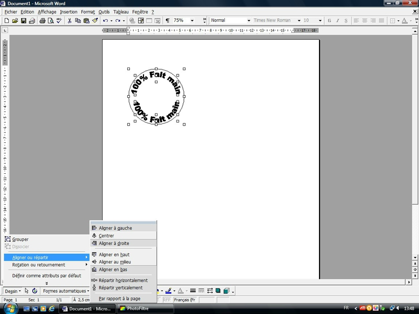
Task: Select the object pointer tool in Drawing toolbar
Action: [27, 291]
